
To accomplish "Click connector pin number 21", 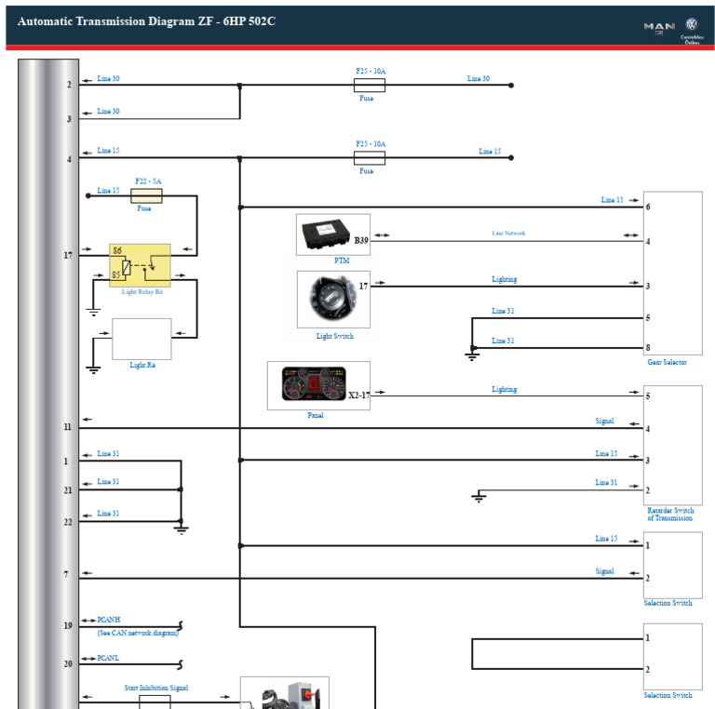I will click(x=68, y=490).
